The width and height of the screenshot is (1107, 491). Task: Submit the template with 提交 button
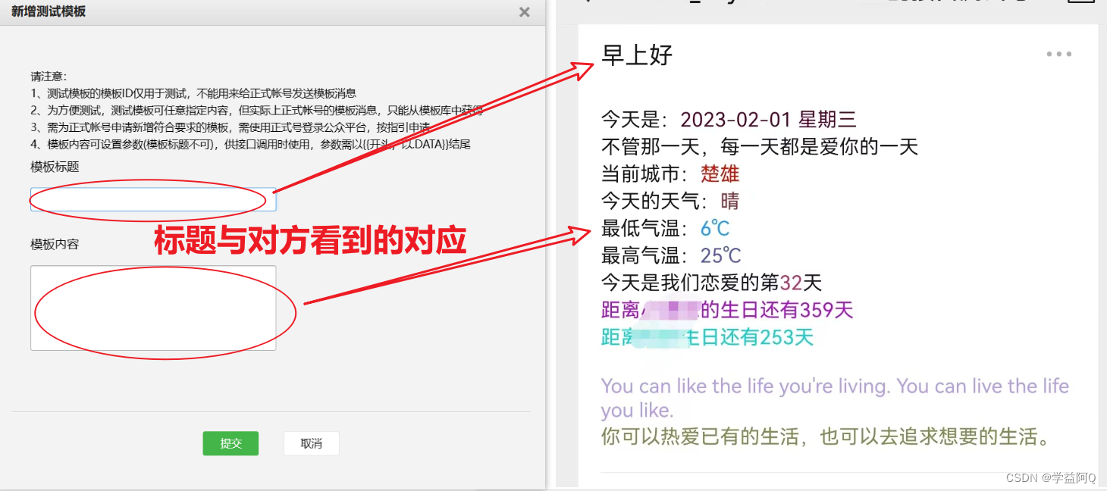[230, 443]
